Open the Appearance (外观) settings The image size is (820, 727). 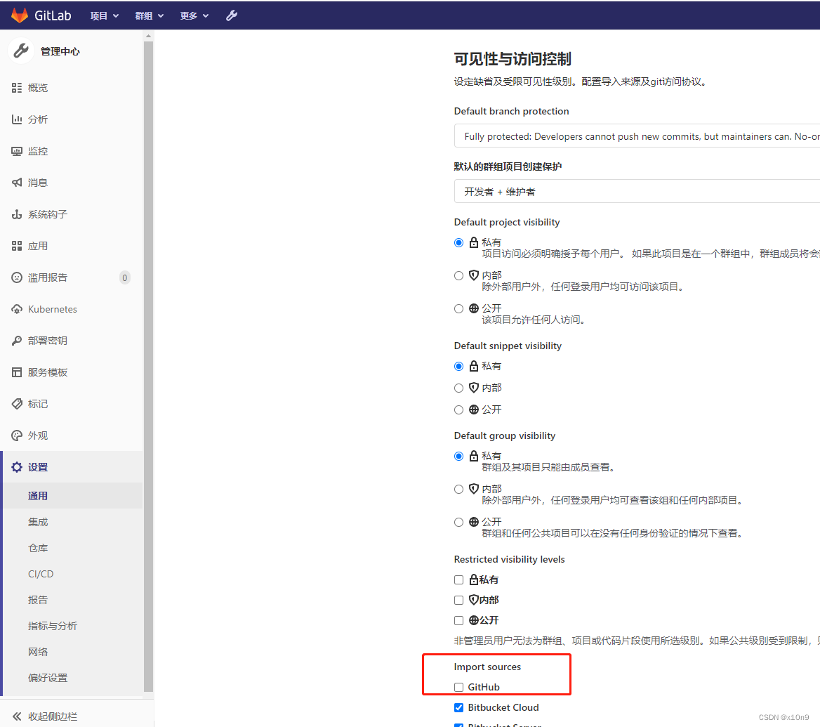click(38, 435)
